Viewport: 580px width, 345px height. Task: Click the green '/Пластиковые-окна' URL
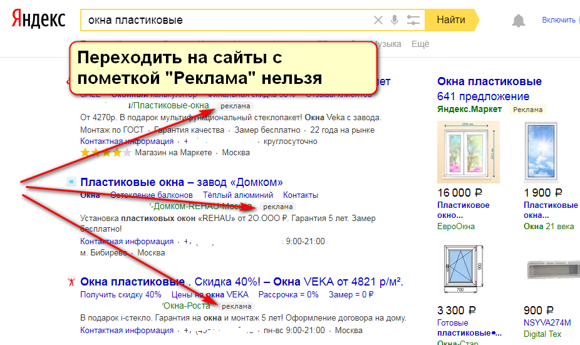coord(168,105)
